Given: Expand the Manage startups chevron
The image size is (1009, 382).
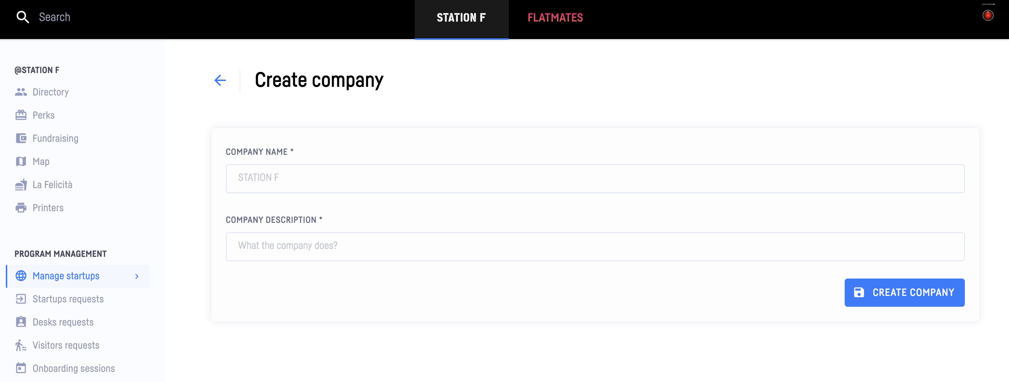Looking at the screenshot, I should pos(137,276).
